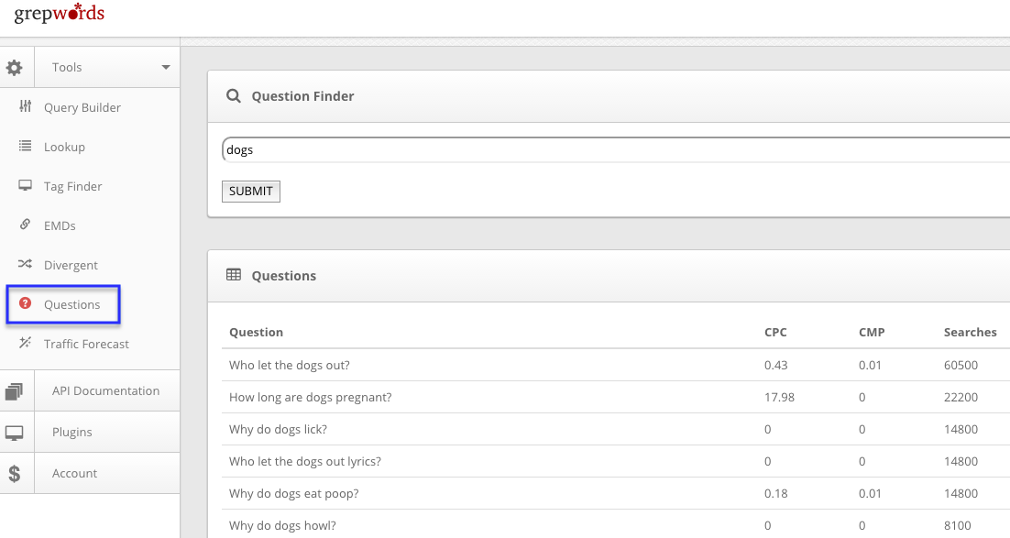Click the red Questions mark icon
This screenshot has width=1010, height=538.
point(26,304)
